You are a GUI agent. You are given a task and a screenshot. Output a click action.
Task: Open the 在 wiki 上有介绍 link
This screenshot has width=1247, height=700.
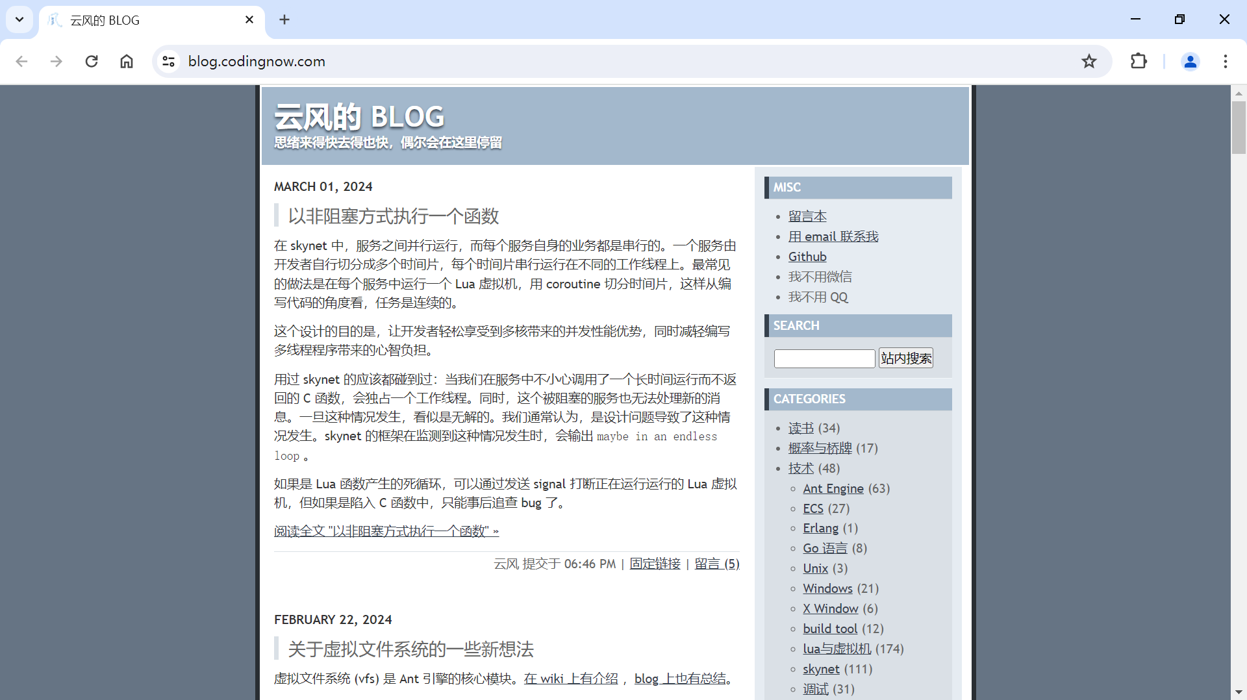571,679
